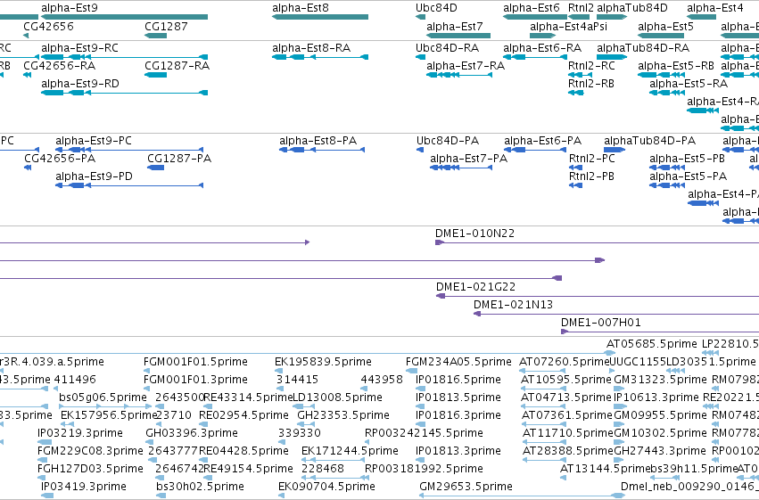Open the alpha-Est9-RD transcript label
759x500 pixels.
[80, 84]
